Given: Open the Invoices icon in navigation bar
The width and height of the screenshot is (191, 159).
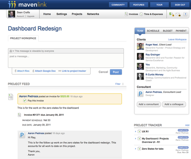Looking at the screenshot, I should (126, 14).
